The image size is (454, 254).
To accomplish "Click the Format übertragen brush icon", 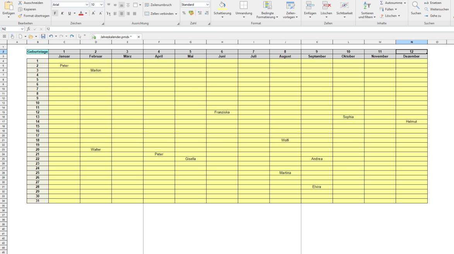I will coord(20,15).
